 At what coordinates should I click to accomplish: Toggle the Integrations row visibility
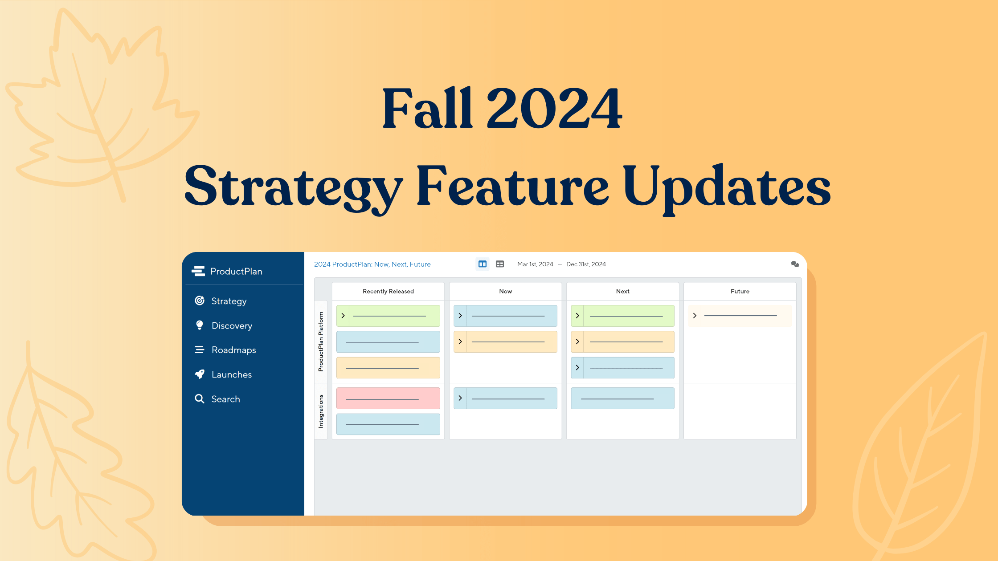[320, 411]
